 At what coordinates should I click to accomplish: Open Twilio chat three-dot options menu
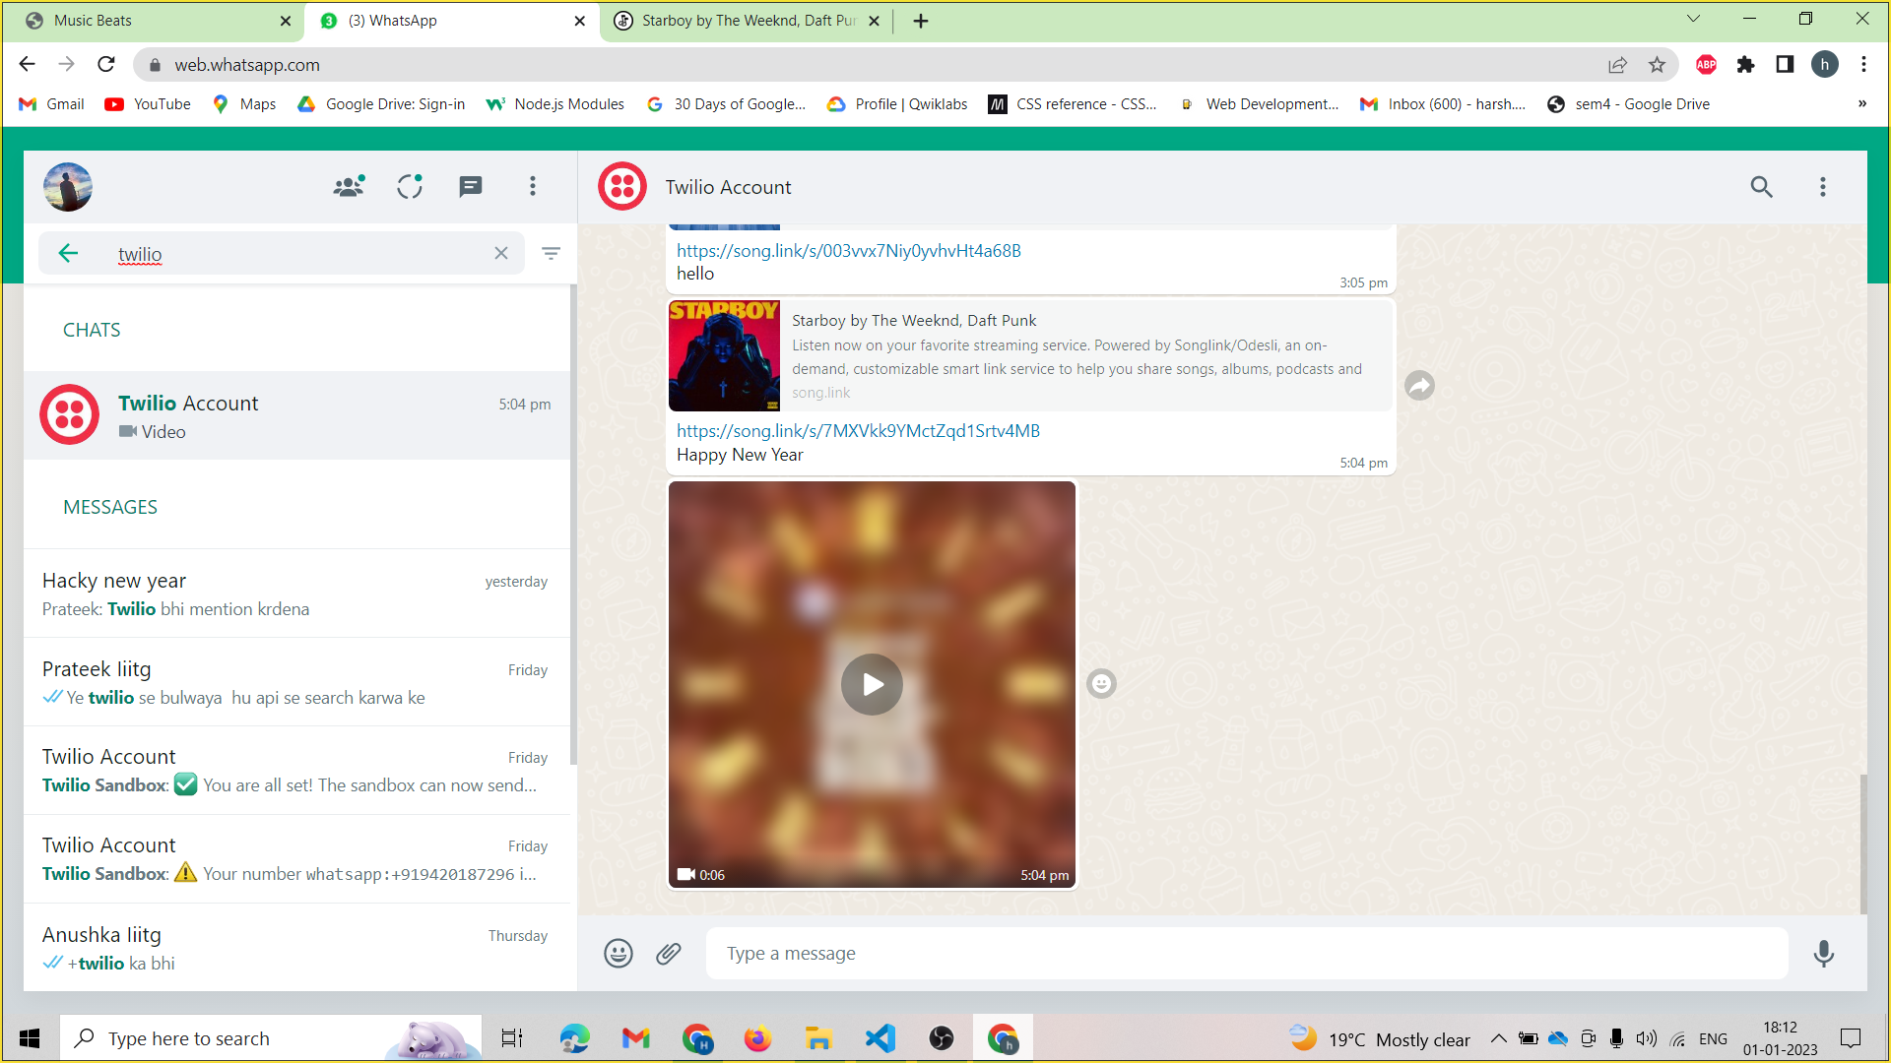click(x=1823, y=187)
